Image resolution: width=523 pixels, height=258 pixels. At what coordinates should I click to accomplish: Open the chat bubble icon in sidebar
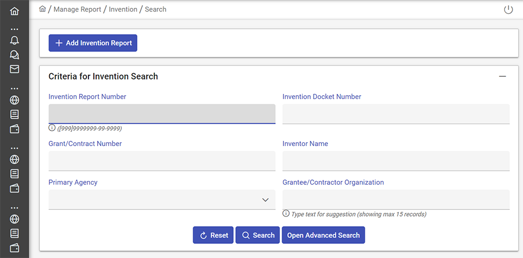[14, 55]
